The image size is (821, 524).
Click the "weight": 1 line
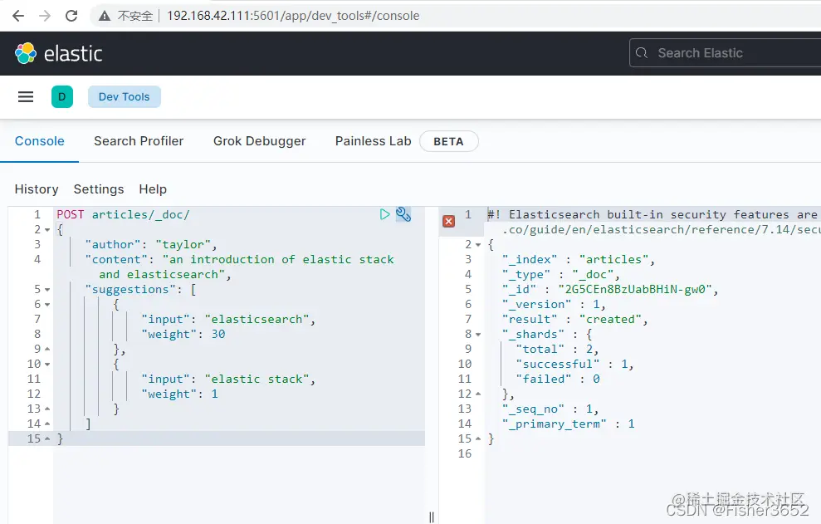pyautogui.click(x=179, y=394)
